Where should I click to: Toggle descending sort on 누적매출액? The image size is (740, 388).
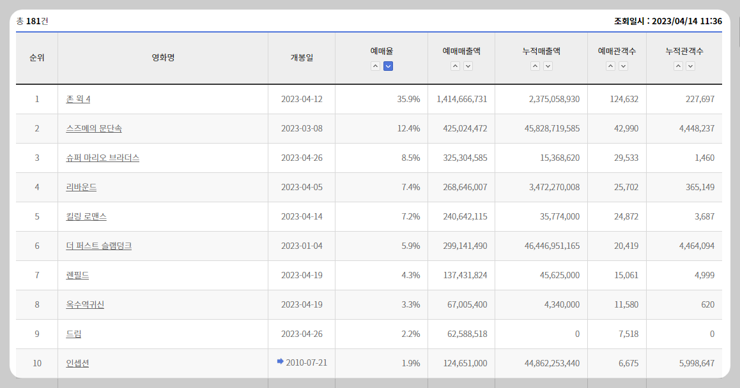click(548, 66)
